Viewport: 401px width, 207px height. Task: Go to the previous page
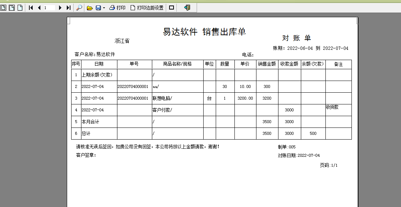pos(39,8)
